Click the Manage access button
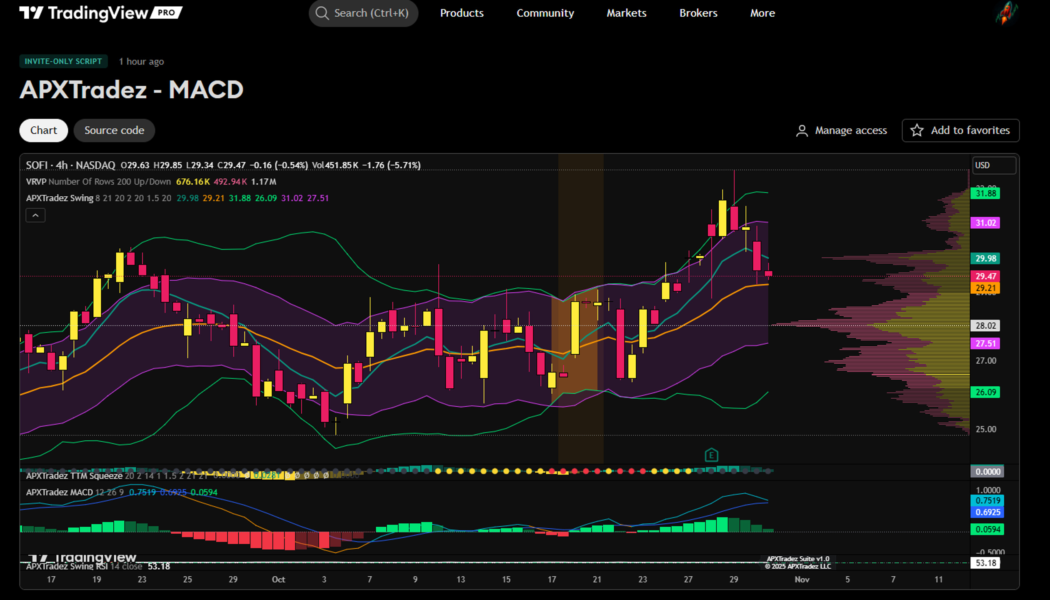The width and height of the screenshot is (1050, 600). click(x=842, y=130)
